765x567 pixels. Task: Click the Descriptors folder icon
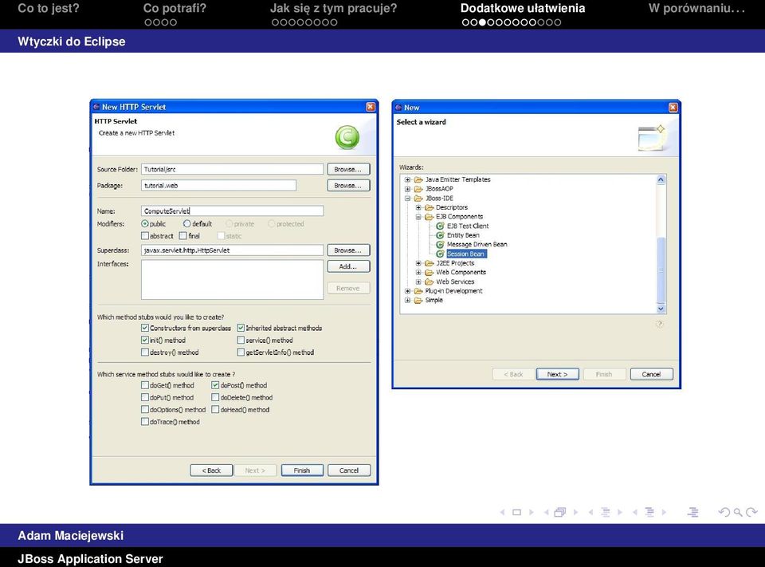point(430,207)
